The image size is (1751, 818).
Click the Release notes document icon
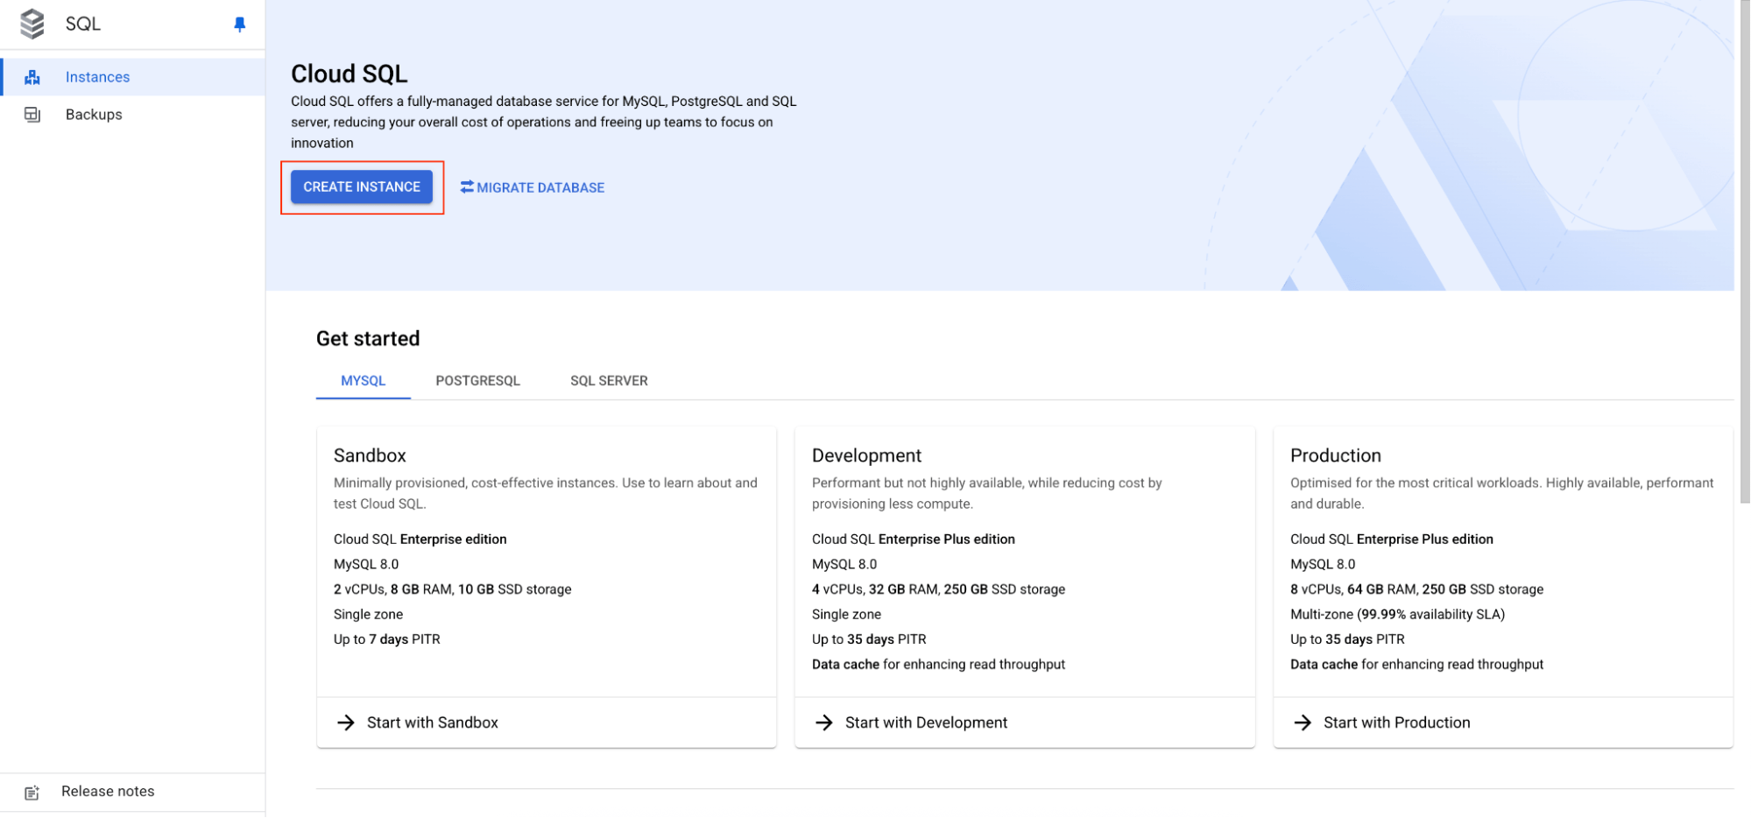point(32,793)
